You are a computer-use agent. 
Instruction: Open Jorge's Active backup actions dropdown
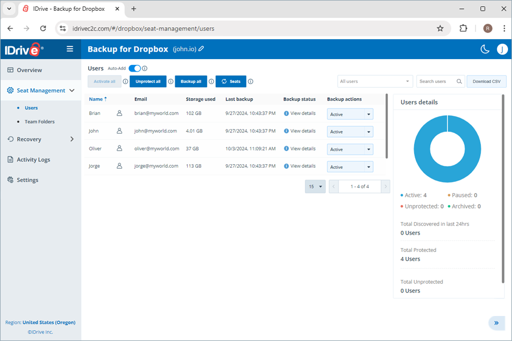tap(350, 166)
